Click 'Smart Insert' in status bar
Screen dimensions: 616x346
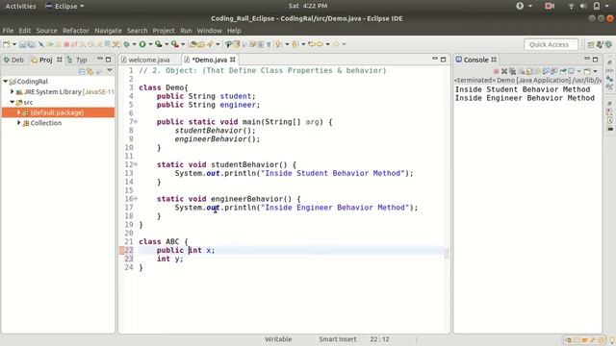(338, 339)
